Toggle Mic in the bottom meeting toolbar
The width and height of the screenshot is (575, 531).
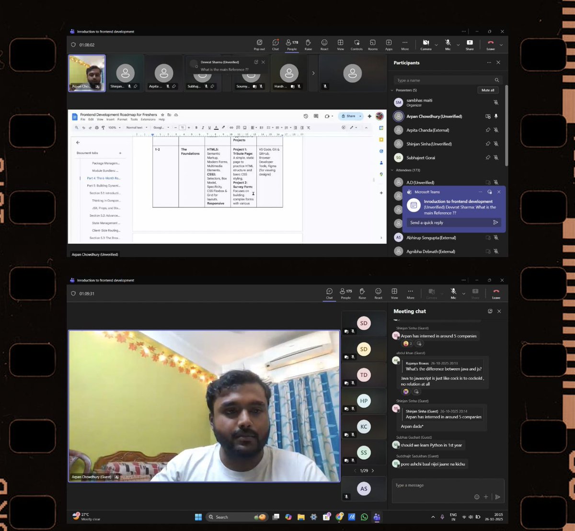[x=453, y=294]
